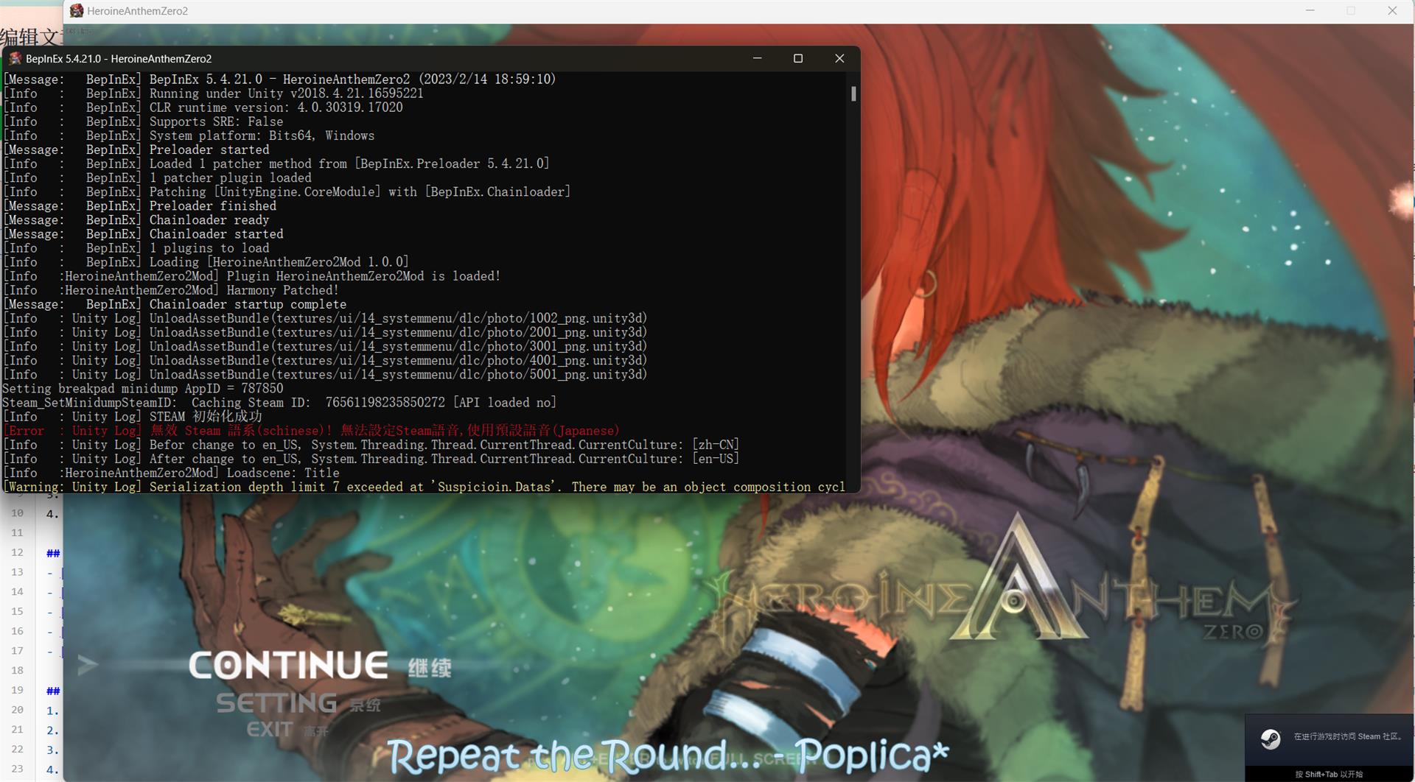Minimize the BepInEx console window
This screenshot has width=1415, height=782.
(x=757, y=58)
